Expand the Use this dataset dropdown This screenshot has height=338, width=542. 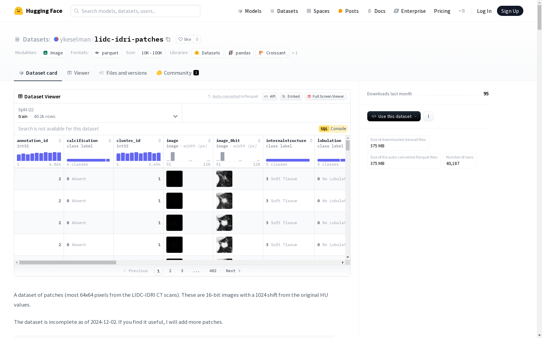pyautogui.click(x=394, y=116)
